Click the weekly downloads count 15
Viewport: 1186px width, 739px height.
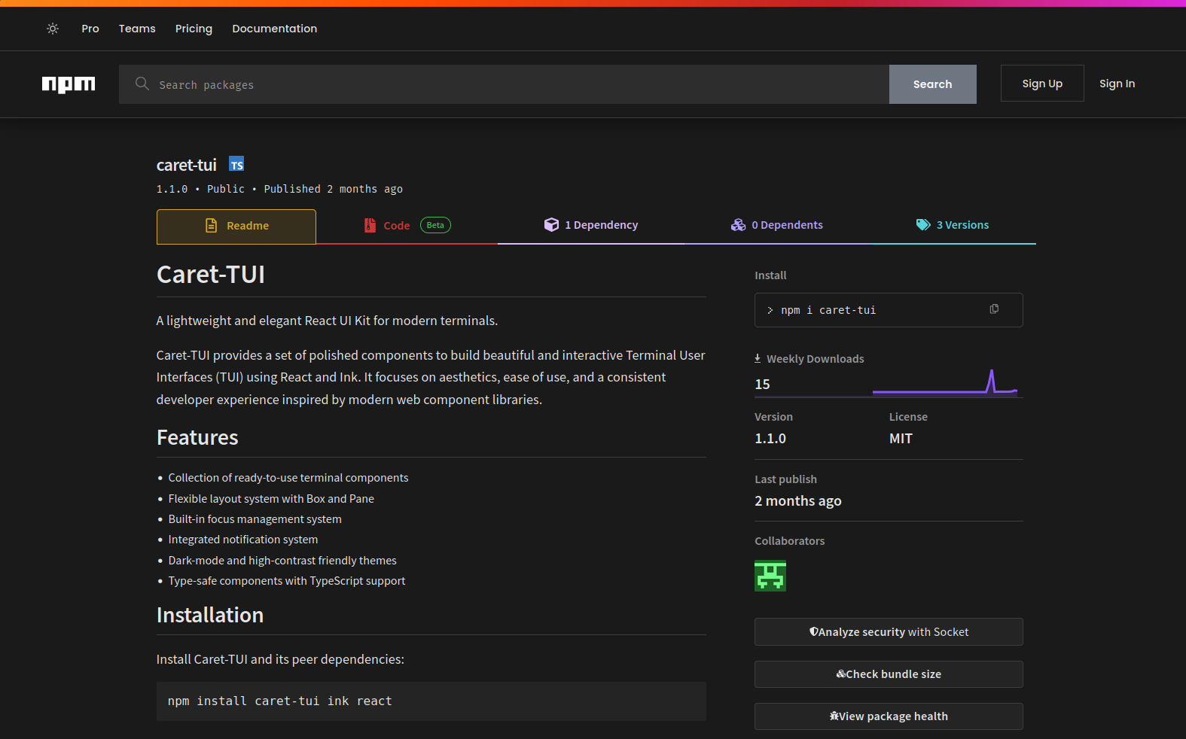point(762,385)
